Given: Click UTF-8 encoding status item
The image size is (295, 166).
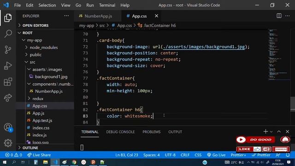Looking at the screenshot, I should click(170, 155).
